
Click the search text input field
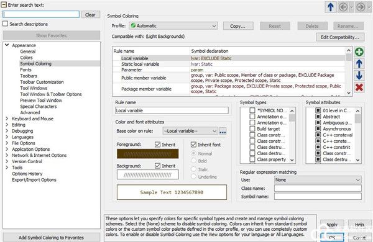point(41,14)
